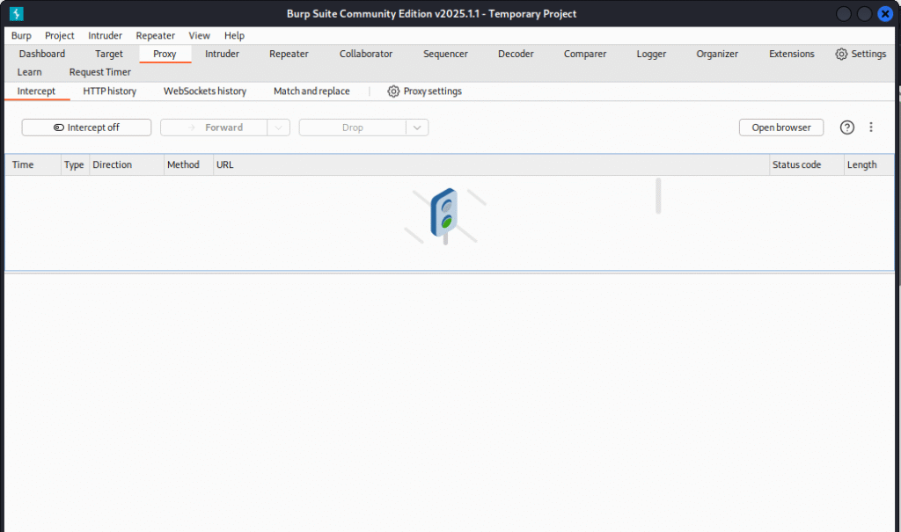Sort by the Length column header
901x532 pixels.
pos(868,165)
